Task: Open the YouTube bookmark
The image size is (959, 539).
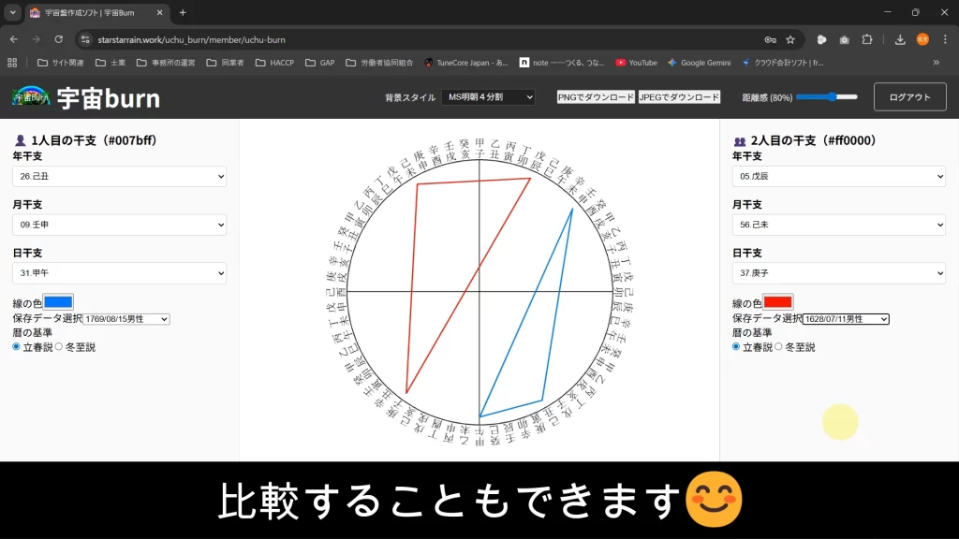Action: click(x=636, y=63)
